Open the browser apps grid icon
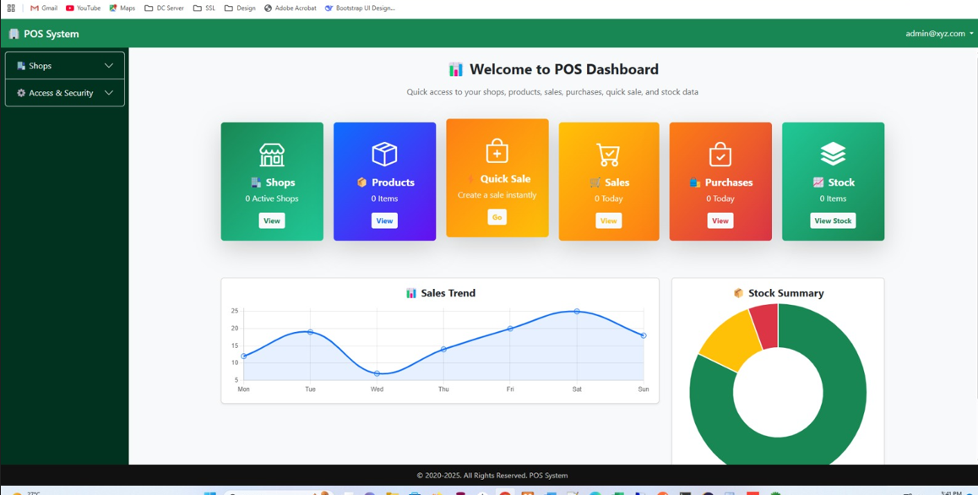This screenshot has height=495, width=978. pos(11,8)
